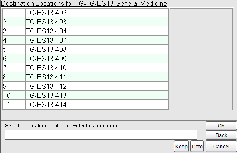Select destination TG-ES13 412
This screenshot has height=153, width=237.
pos(86,86)
